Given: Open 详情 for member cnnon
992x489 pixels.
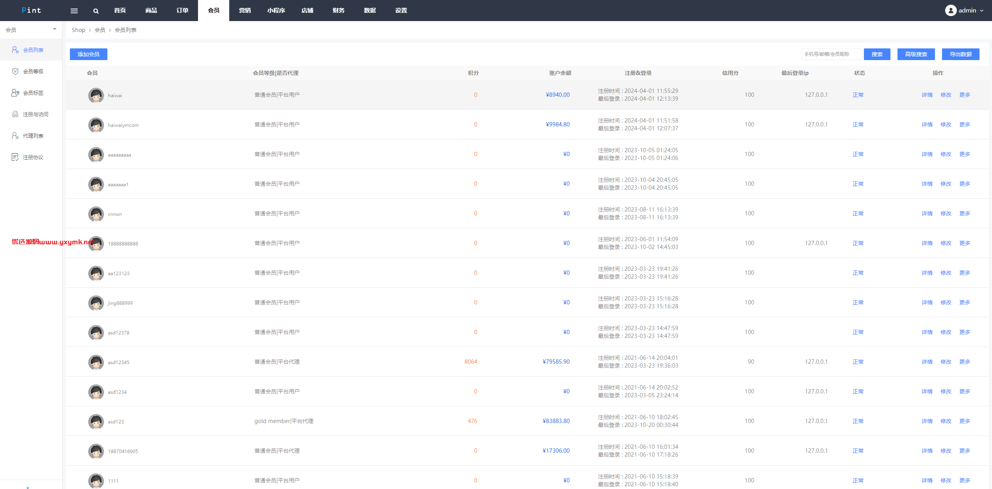Looking at the screenshot, I should pos(927,213).
